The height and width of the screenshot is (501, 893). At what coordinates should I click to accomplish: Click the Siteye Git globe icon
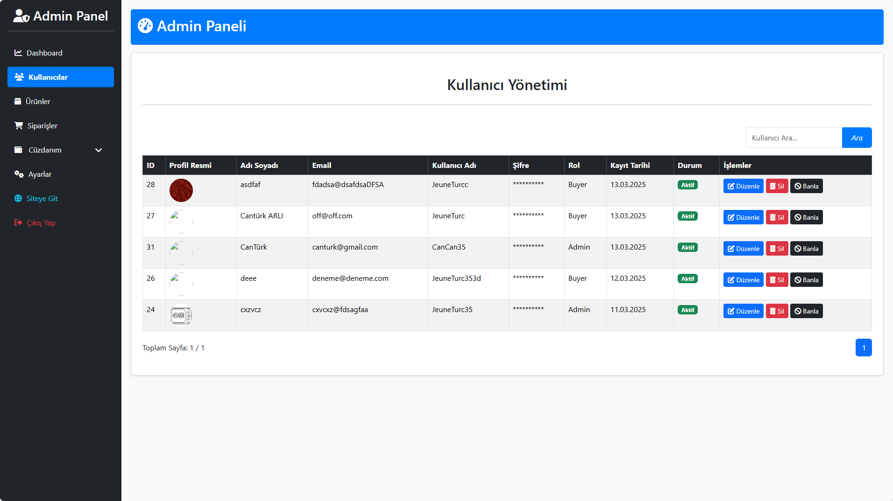click(x=18, y=198)
